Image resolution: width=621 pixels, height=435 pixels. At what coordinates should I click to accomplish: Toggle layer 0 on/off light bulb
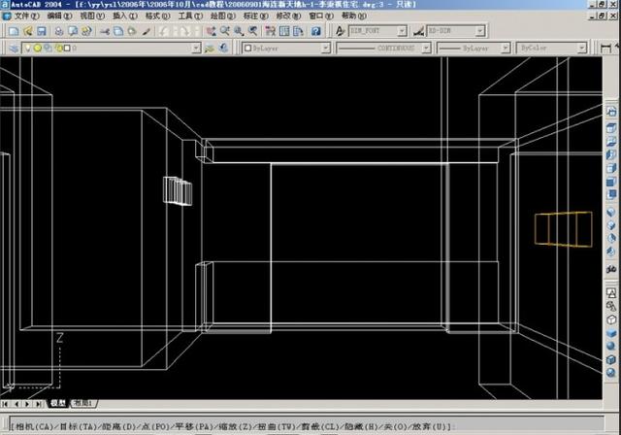[28, 49]
